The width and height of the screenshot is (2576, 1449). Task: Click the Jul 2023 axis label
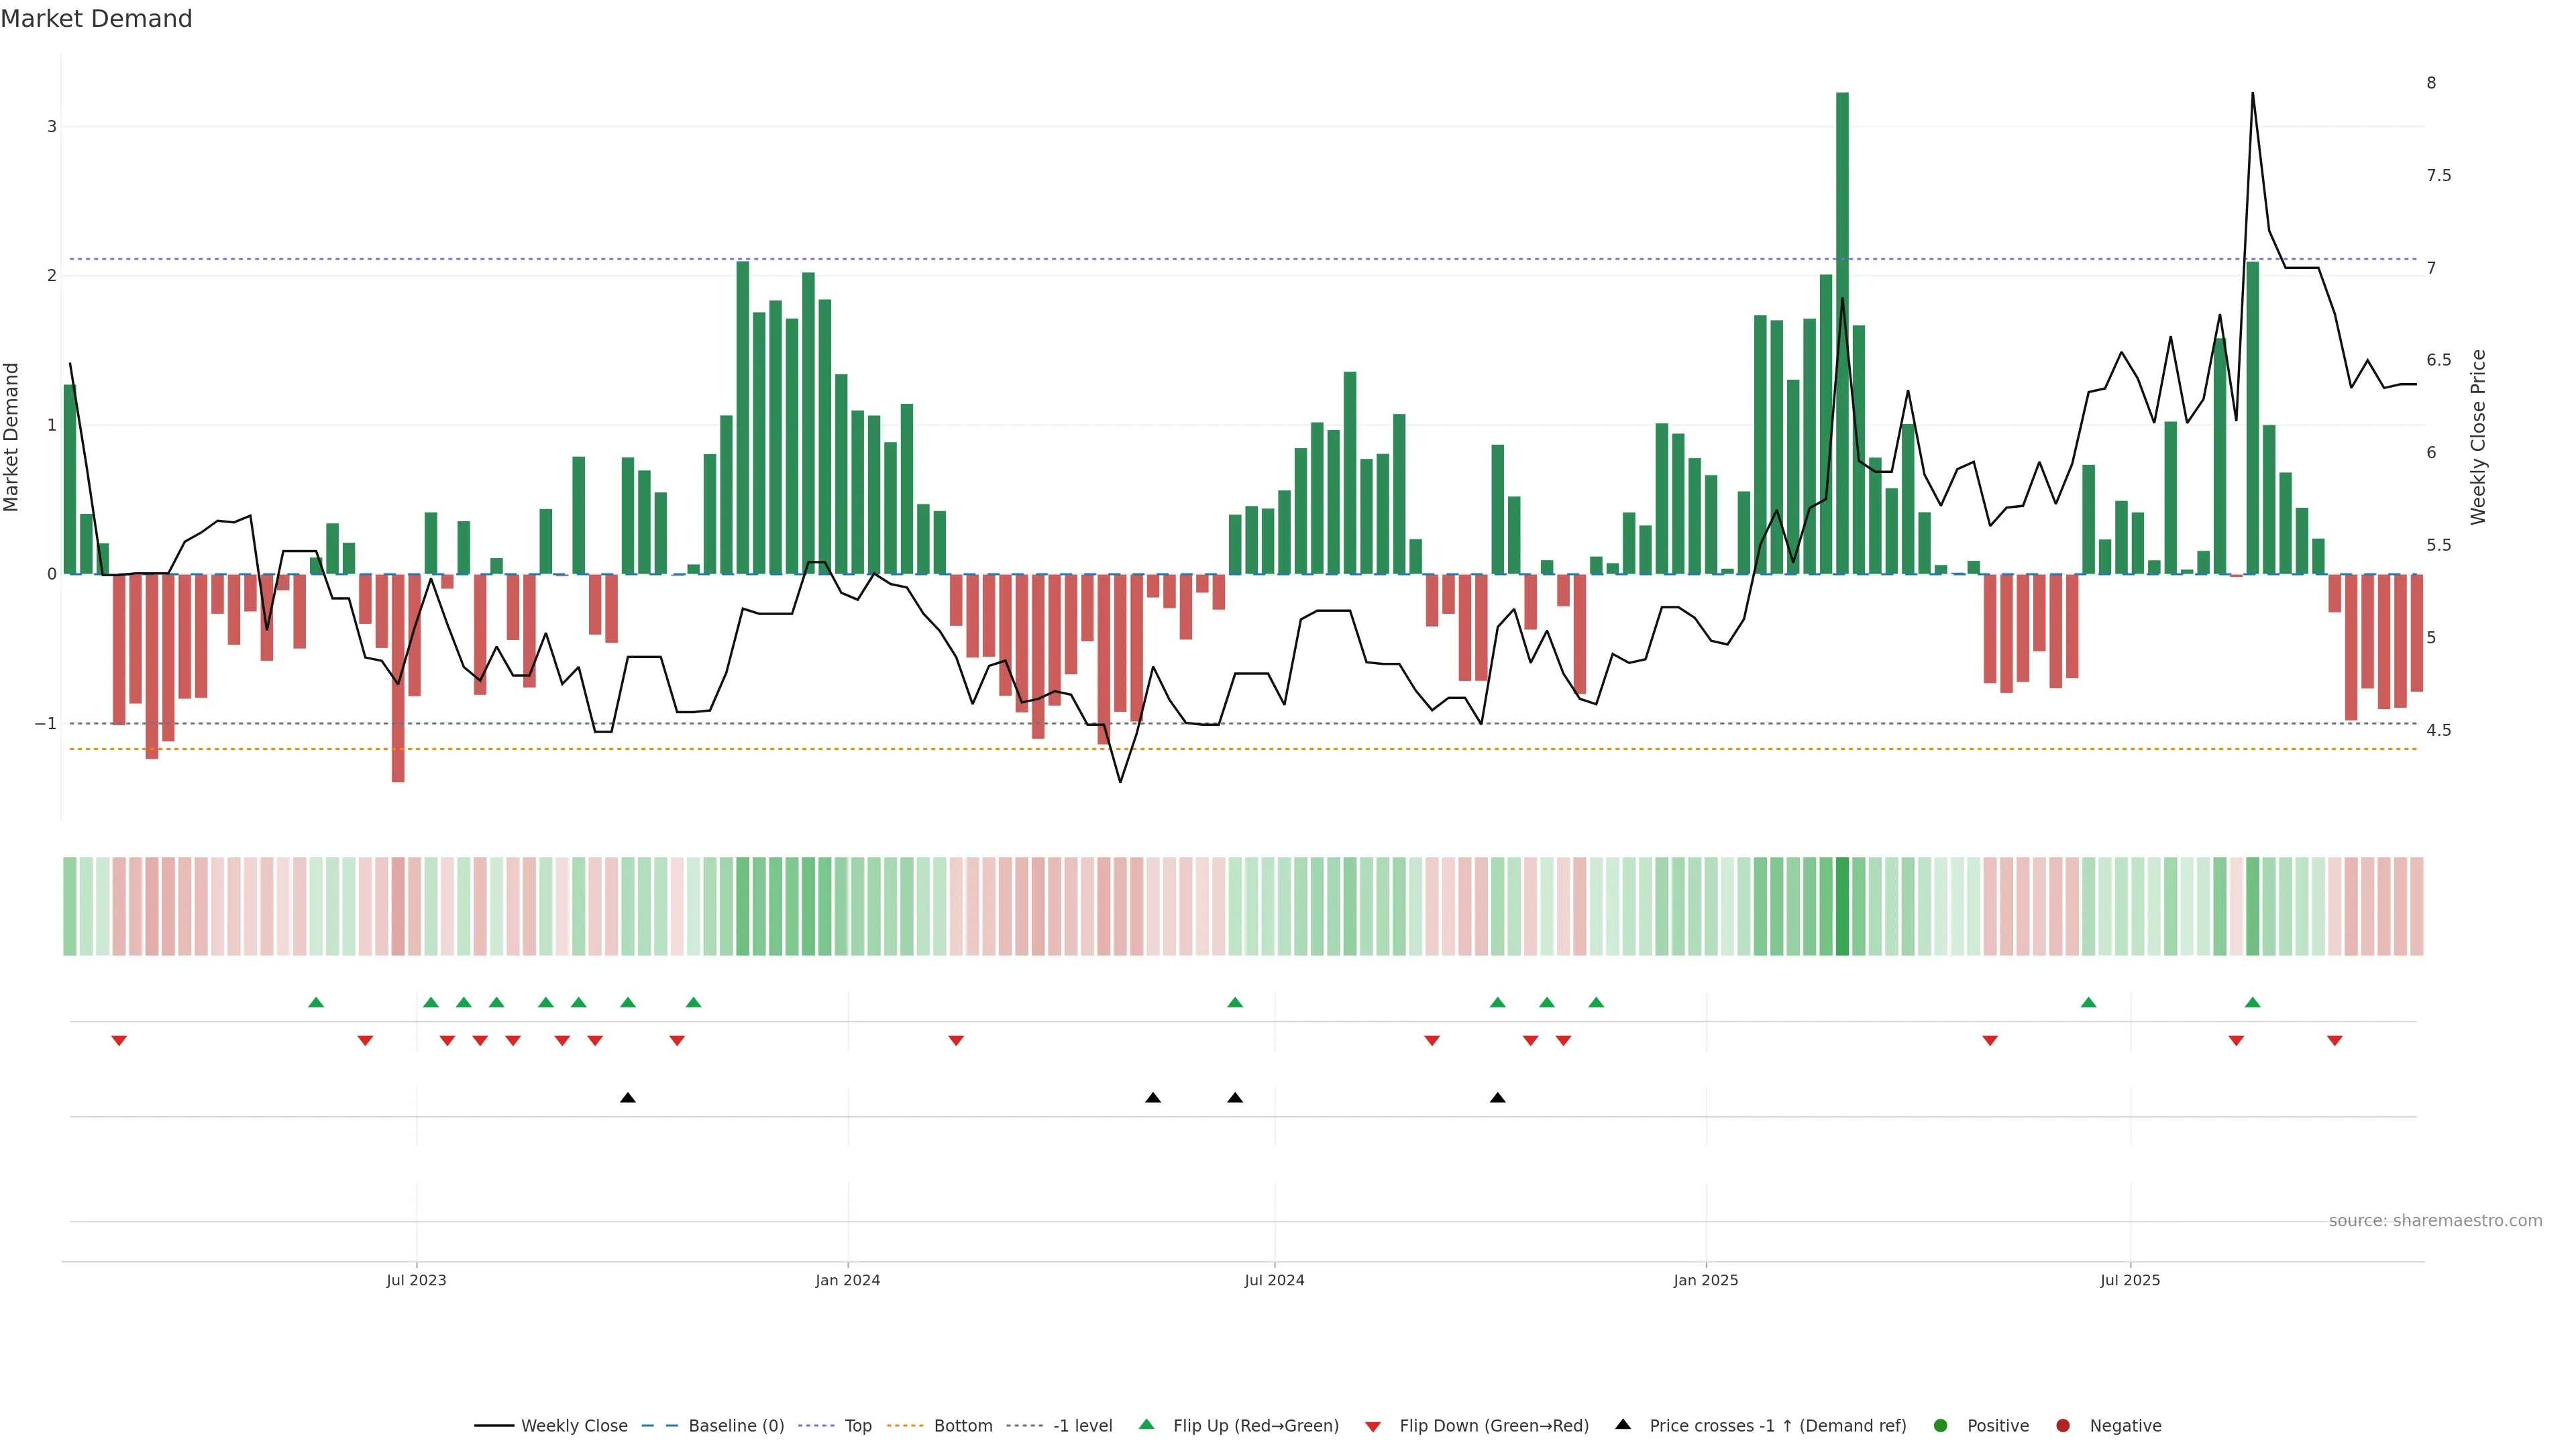(x=416, y=1280)
